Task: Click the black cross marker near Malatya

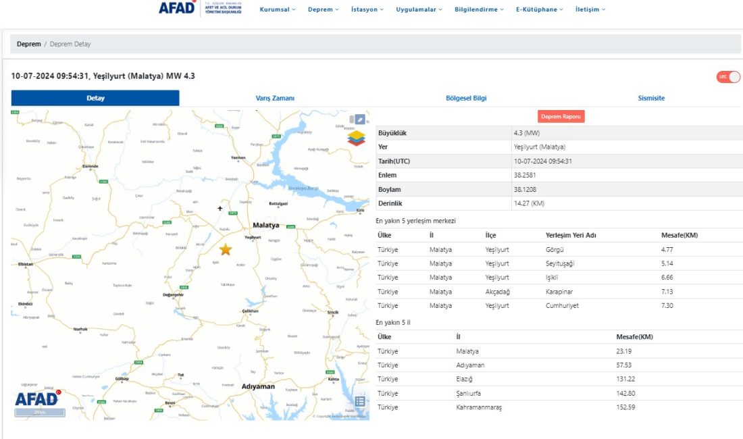Action: 220,208
